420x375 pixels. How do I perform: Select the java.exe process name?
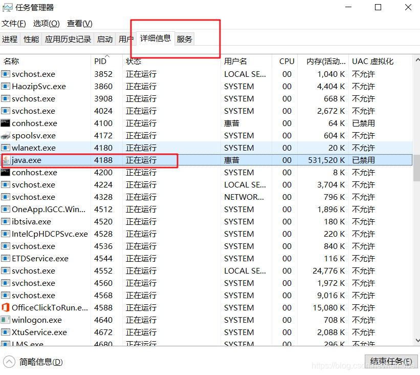pos(27,160)
